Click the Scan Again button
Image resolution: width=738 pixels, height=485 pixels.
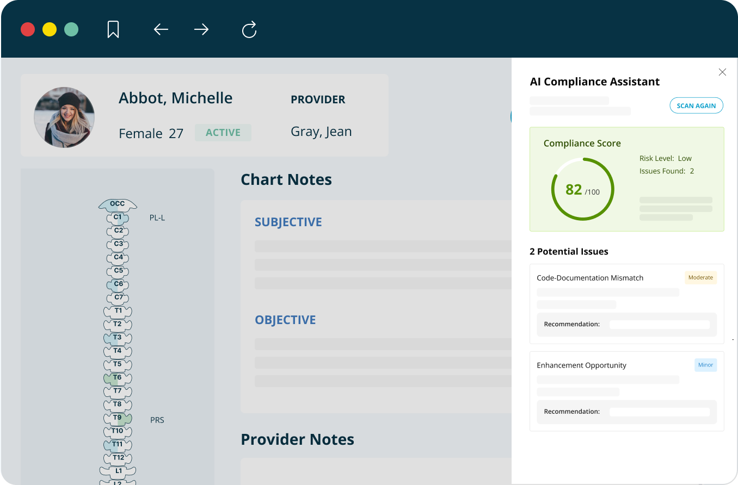[x=696, y=105]
